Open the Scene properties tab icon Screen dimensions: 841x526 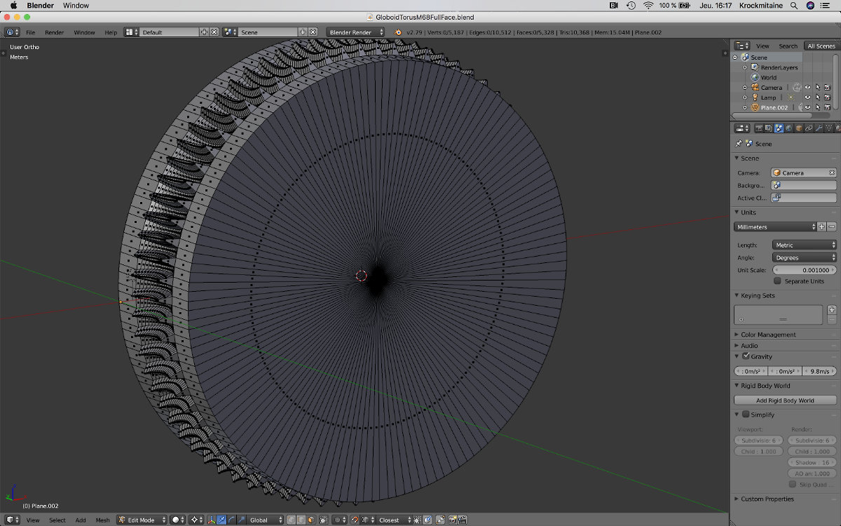(x=779, y=128)
